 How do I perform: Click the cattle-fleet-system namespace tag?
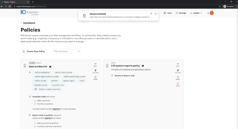tap(63, 73)
